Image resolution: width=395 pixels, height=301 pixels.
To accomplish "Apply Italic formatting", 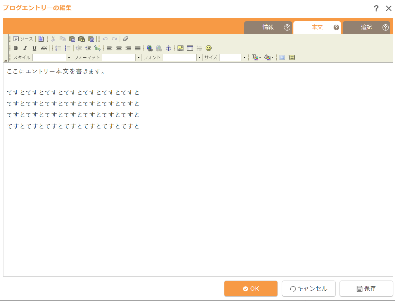I will tap(25, 48).
